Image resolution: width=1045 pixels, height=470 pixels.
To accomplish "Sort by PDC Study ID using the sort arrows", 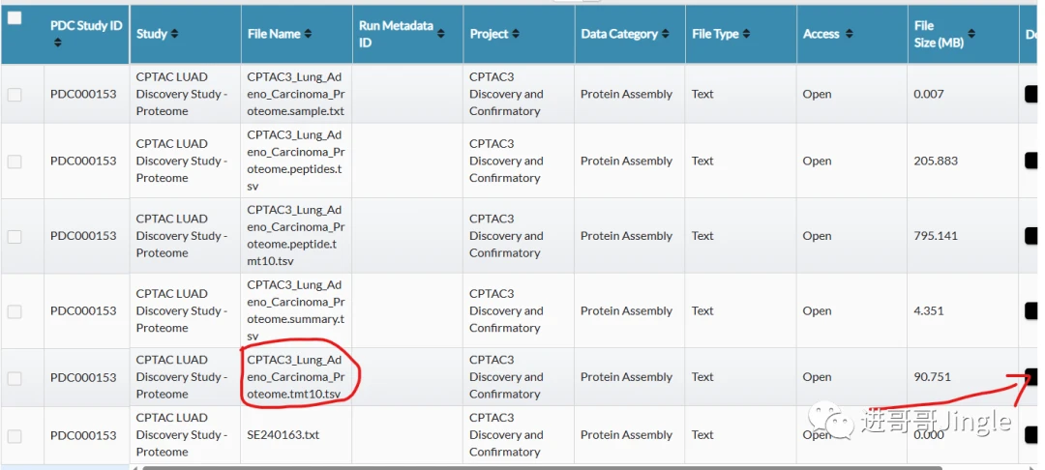I will (x=58, y=43).
